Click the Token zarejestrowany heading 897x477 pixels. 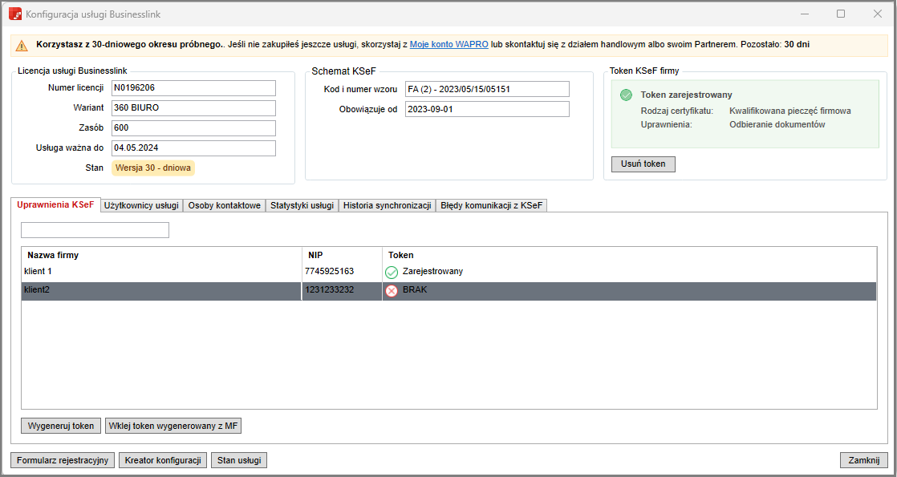[x=687, y=95]
